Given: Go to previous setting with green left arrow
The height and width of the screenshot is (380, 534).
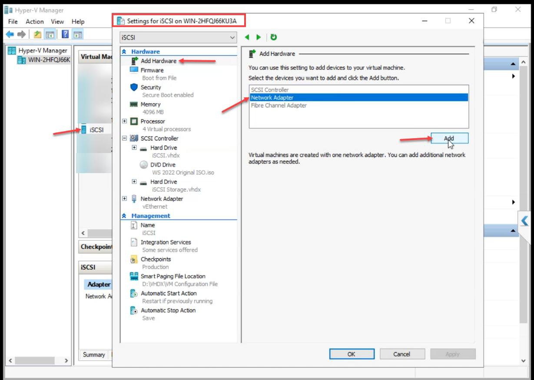Looking at the screenshot, I should (247, 37).
